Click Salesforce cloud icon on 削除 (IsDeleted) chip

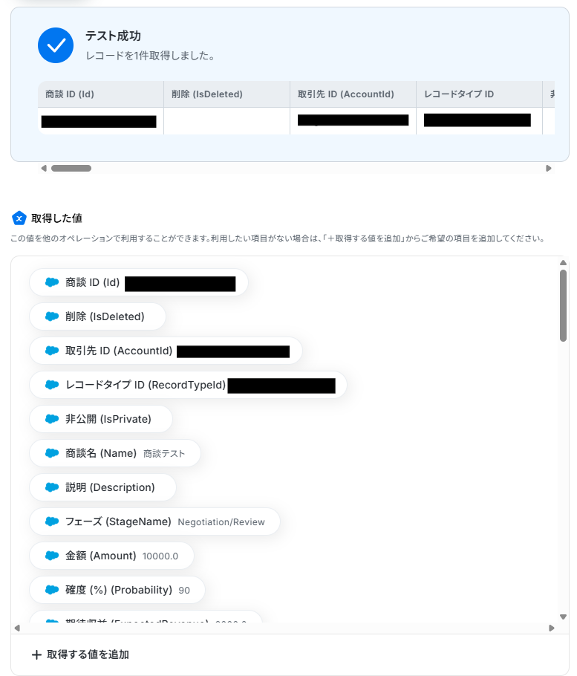point(52,316)
